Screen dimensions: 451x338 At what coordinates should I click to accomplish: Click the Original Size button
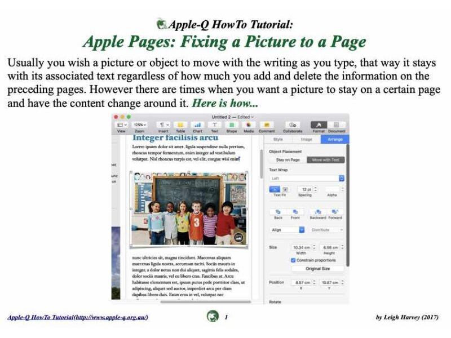[317, 269]
